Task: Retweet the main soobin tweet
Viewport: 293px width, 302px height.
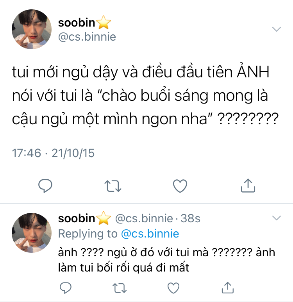Action: click(x=113, y=186)
